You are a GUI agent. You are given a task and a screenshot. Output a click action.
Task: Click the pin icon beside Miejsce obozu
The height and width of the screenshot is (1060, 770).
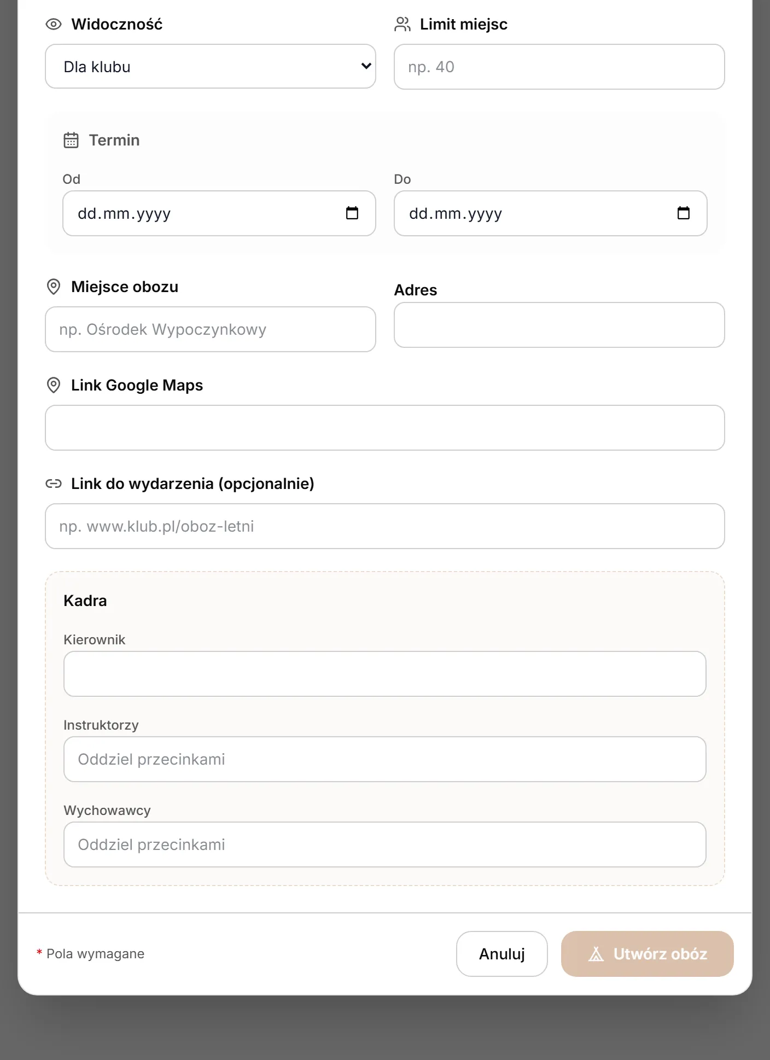pos(54,287)
